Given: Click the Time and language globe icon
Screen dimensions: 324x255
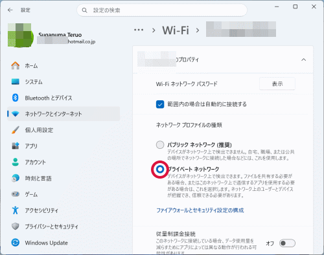Looking at the screenshot, I should 16,178.
